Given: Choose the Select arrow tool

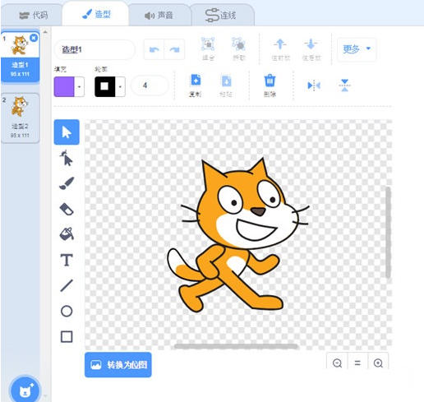Looking at the screenshot, I should (67, 132).
